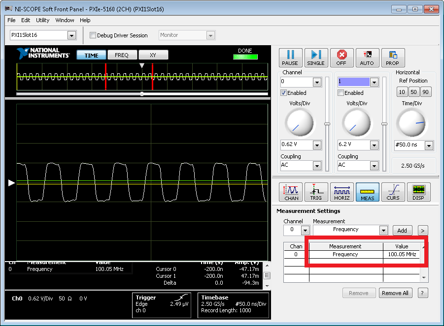This screenshot has height=326, width=444.
Task: Click the trigger position marker triangle above overview
Action: pyautogui.click(x=142, y=65)
